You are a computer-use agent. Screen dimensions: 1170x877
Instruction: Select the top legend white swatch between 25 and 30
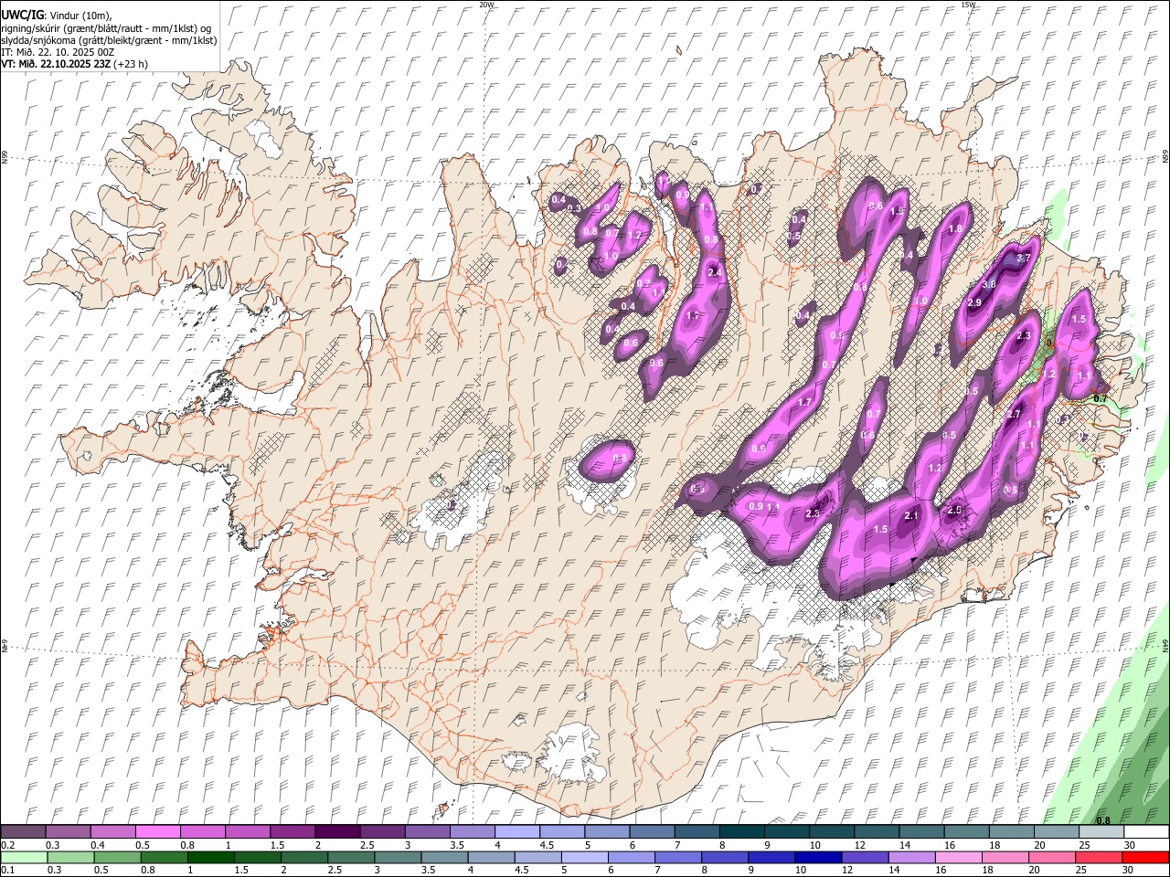[1101, 832]
